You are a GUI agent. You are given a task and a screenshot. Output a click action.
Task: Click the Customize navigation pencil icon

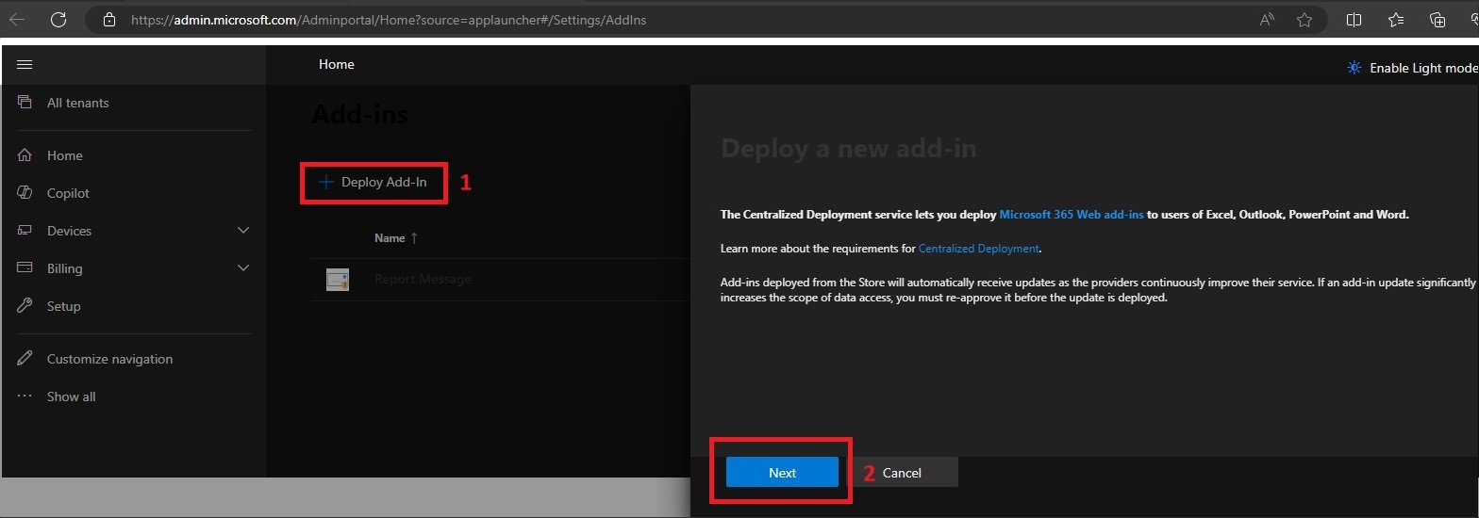point(25,358)
